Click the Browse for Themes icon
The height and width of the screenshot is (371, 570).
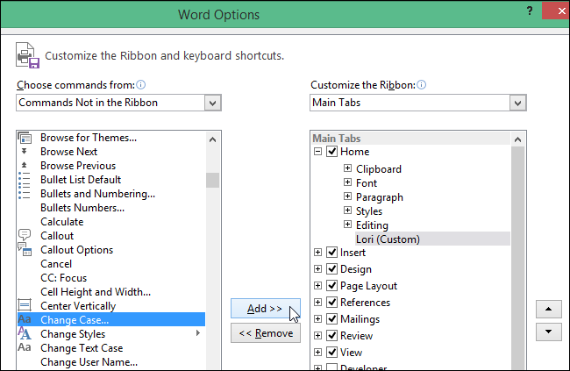(25, 138)
